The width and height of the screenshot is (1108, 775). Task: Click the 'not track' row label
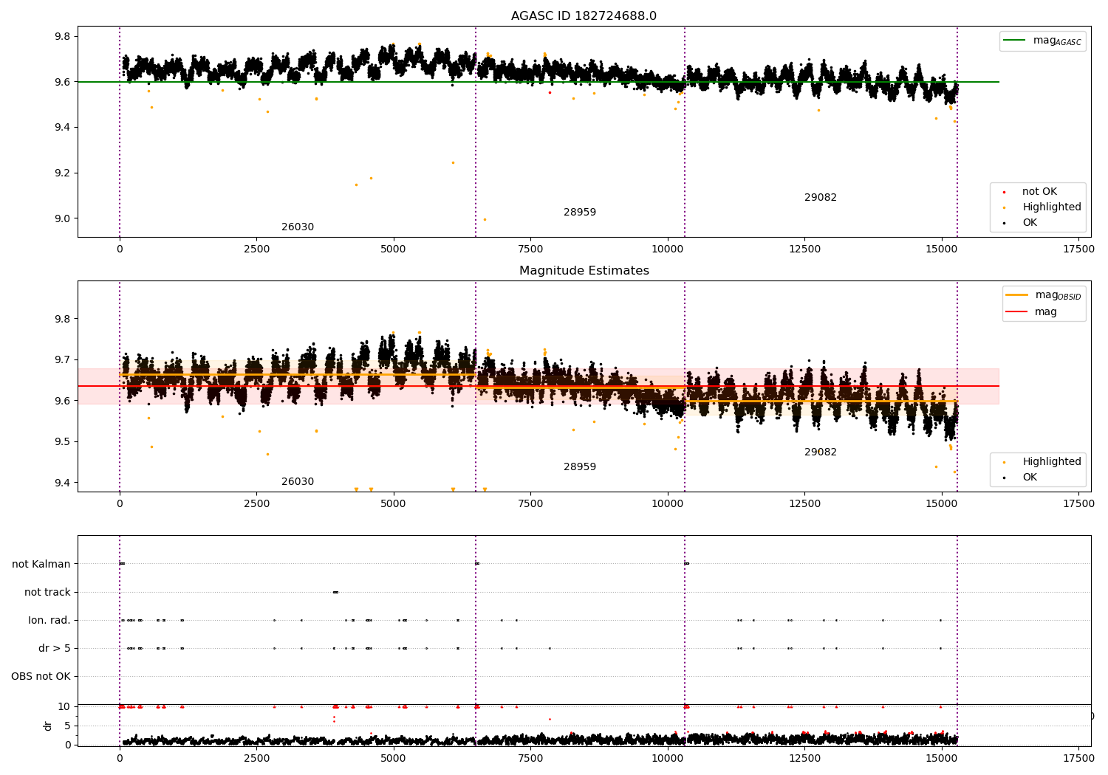[47, 592]
